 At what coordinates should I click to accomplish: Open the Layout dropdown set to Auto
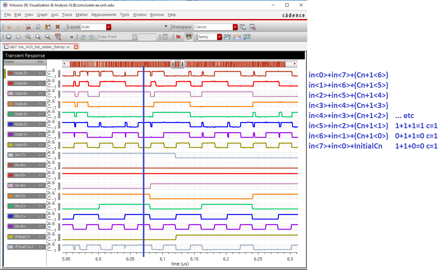(108, 27)
